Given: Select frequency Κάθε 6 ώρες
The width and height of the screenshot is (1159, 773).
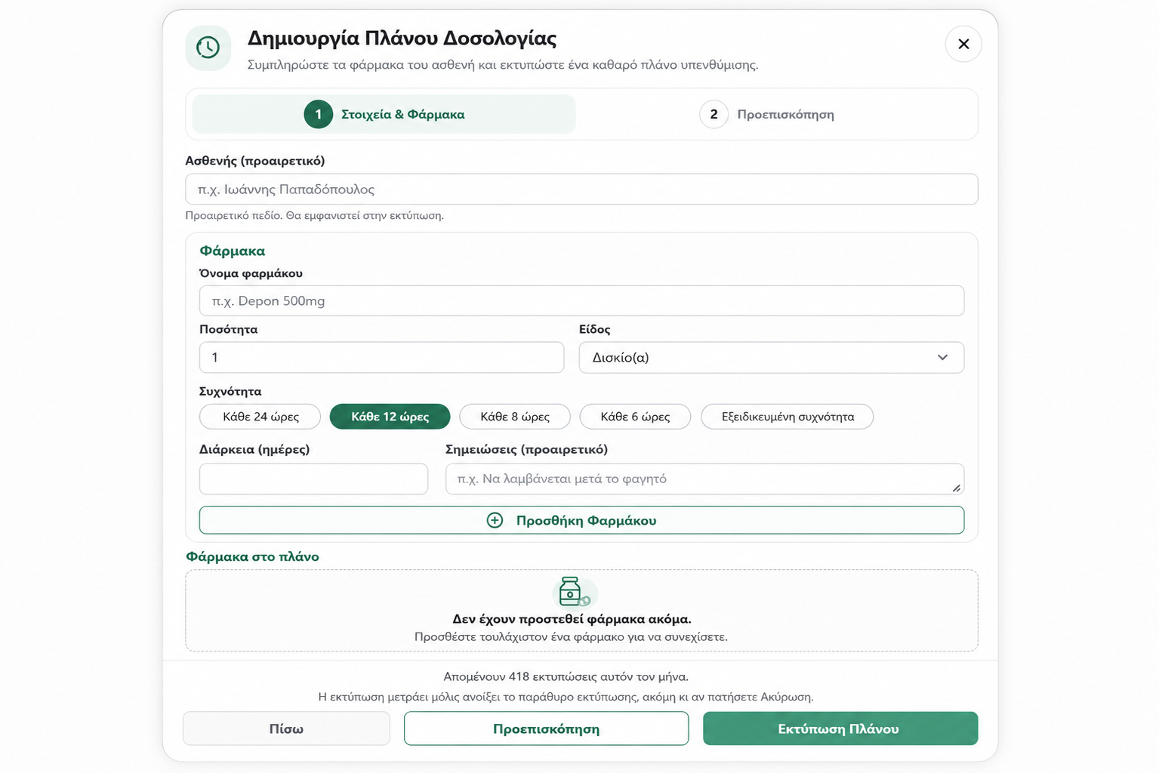Looking at the screenshot, I should click(635, 417).
